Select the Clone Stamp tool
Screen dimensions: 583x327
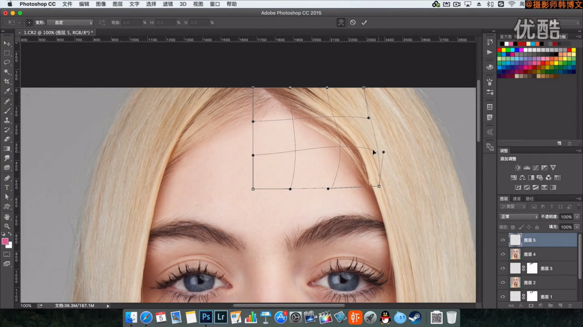click(x=7, y=120)
